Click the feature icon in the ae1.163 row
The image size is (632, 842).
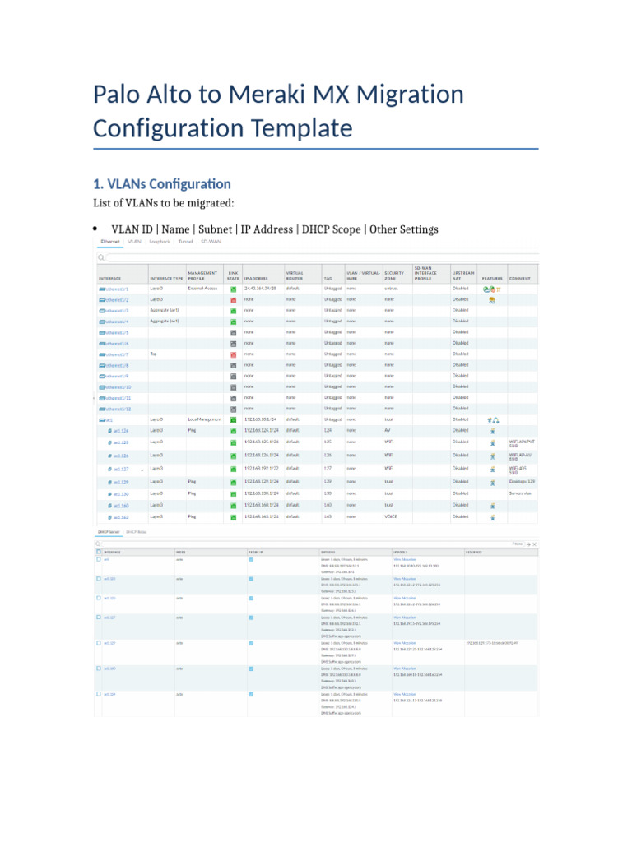(492, 517)
